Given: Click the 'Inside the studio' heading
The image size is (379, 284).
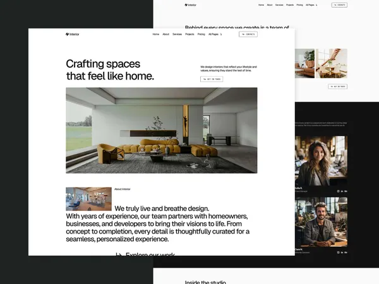Looking at the screenshot, I should tap(205, 282).
